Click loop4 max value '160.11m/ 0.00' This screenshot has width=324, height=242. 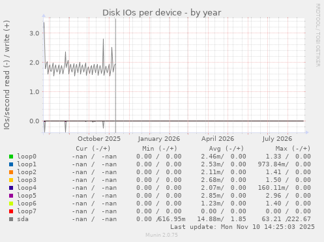tap(284, 188)
